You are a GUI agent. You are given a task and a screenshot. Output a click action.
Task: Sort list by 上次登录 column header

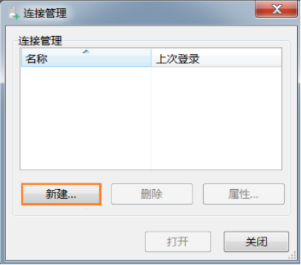(217, 58)
